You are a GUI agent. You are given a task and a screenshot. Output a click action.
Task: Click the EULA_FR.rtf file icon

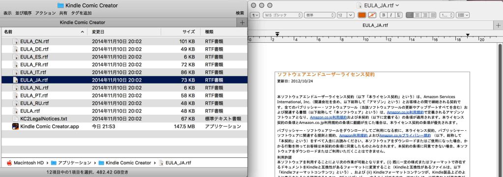pos(15,64)
